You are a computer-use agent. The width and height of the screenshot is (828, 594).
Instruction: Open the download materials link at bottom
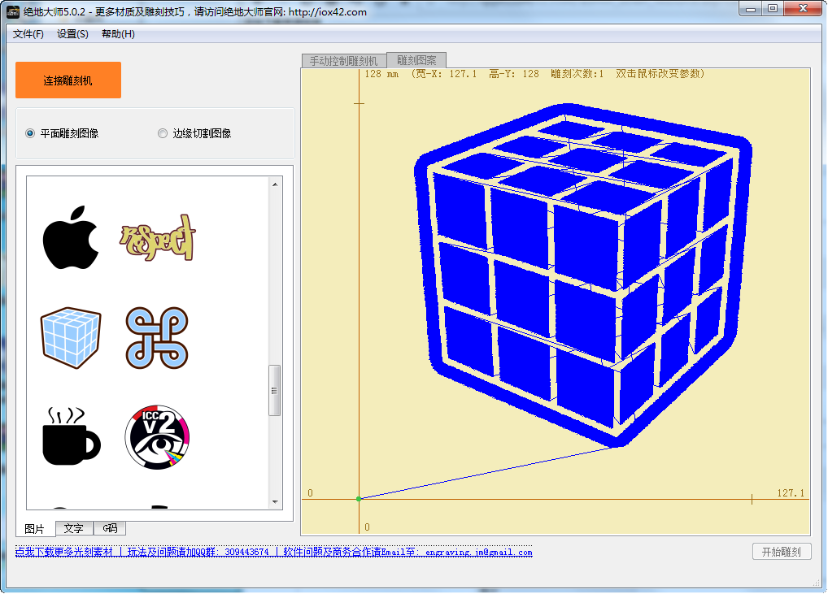coord(63,553)
